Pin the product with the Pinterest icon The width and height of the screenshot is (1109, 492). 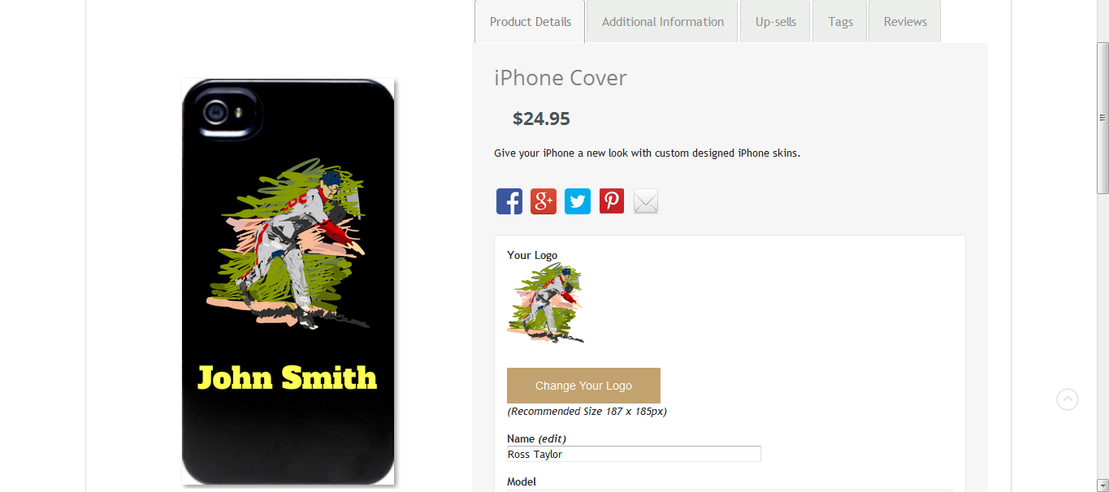point(612,201)
